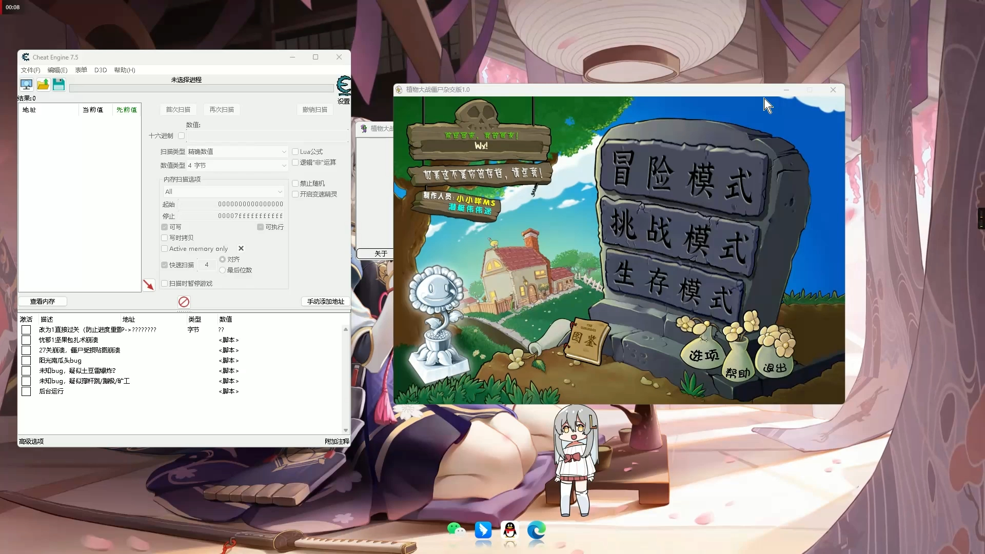Enable the 开启变速精灵 speedhack checkbox

295,194
